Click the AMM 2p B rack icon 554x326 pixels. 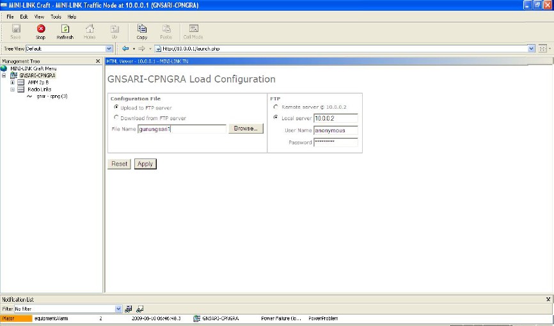coord(21,82)
